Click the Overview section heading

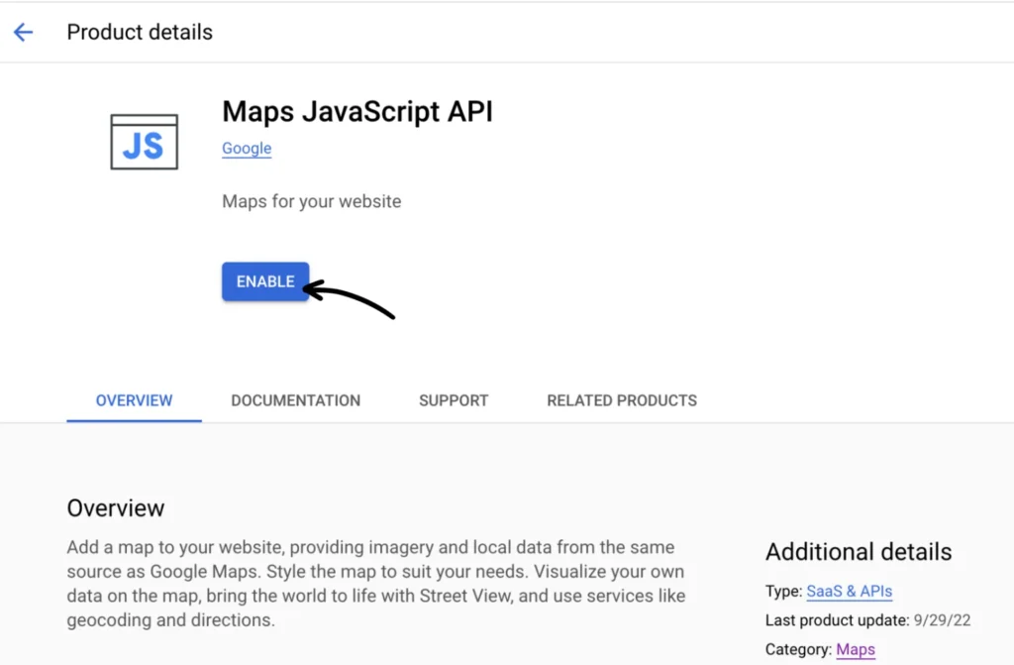[115, 508]
